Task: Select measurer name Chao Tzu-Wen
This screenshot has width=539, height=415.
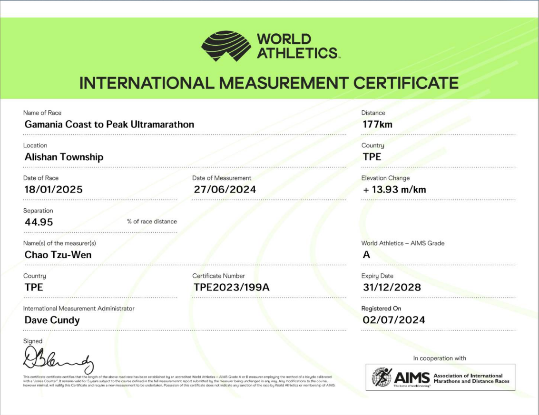Action: coord(58,255)
